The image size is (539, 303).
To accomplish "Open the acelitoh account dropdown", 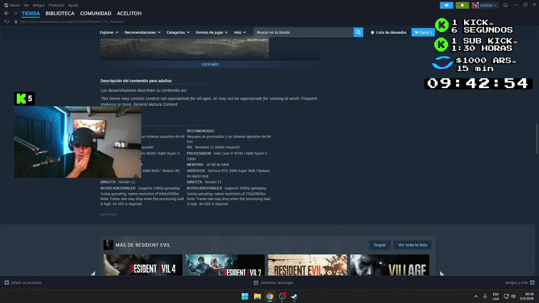I will 488,5.
